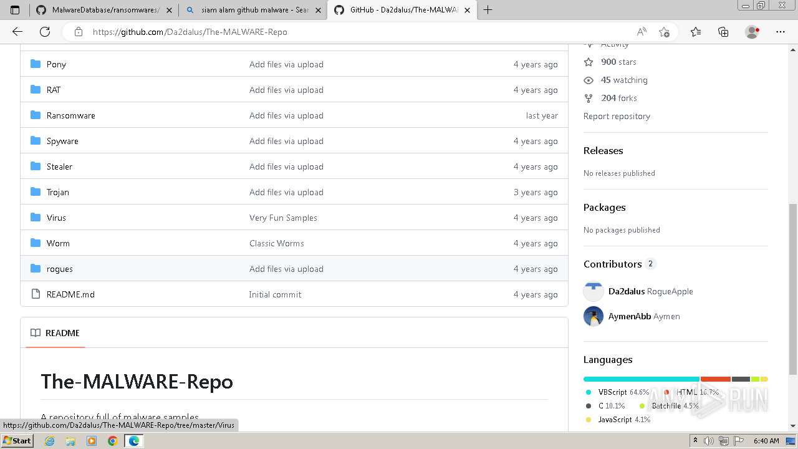The image size is (798, 449).
Task: Open the Pony folder icon
Action: tap(36, 64)
